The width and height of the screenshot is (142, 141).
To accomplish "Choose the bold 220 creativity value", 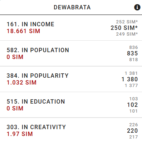I will pos(132,131).
